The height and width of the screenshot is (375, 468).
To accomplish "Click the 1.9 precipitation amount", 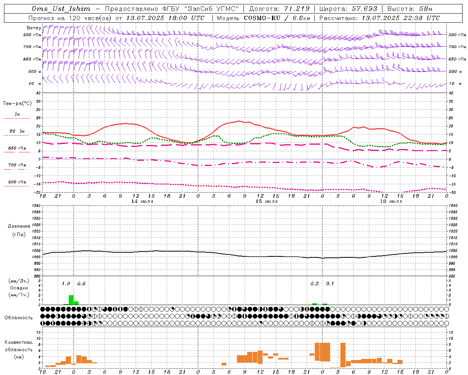I will click(66, 283).
